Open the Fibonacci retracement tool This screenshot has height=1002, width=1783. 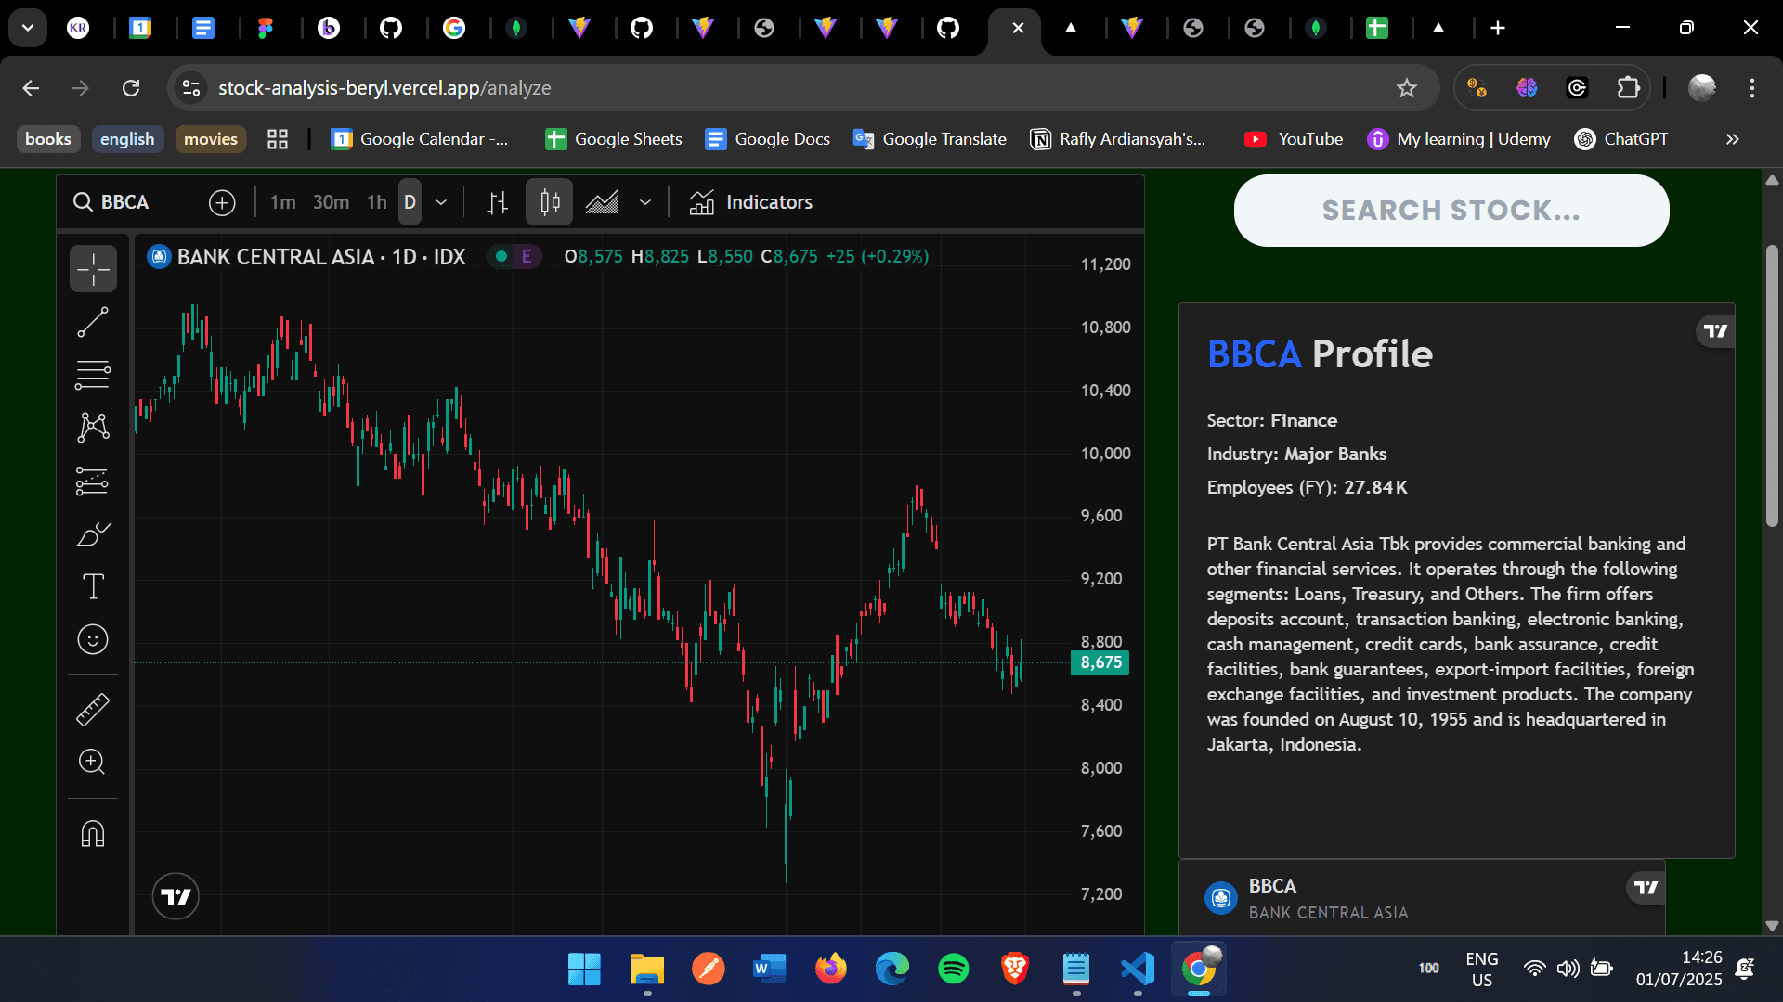pyautogui.click(x=93, y=374)
